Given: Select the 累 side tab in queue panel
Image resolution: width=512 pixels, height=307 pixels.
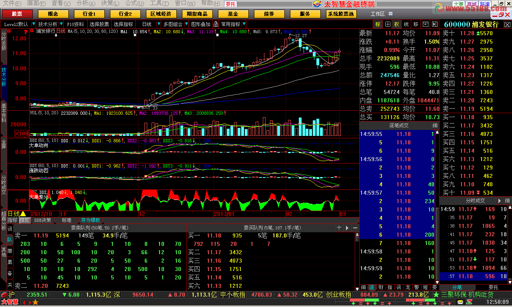Looking at the screenshot, I should (x=10, y=262).
